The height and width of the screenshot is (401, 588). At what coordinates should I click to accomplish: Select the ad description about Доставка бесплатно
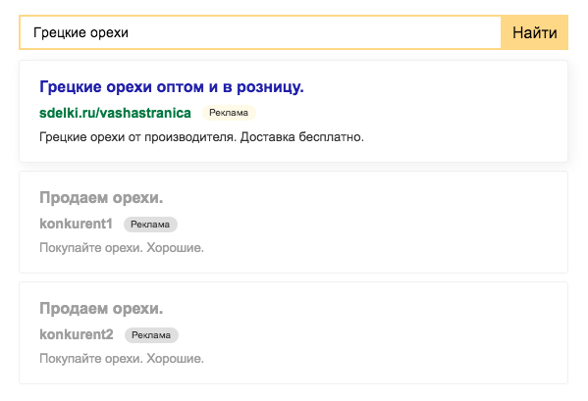[201, 137]
